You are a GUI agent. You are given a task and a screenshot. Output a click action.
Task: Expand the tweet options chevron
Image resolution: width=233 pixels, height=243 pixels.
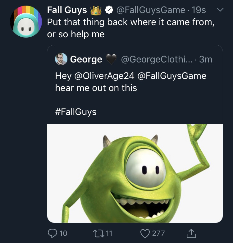(220, 10)
